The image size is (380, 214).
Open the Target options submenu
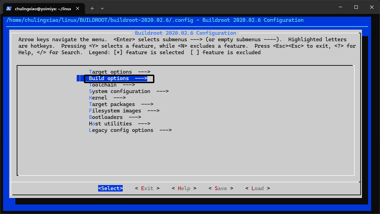120,72
